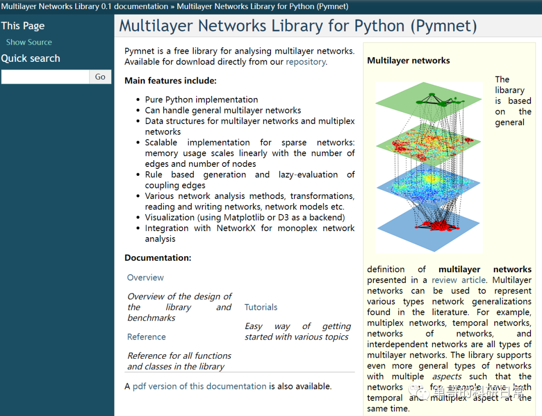Open the Reference documentation page
Image resolution: width=542 pixels, height=416 pixels.
pyautogui.click(x=146, y=337)
